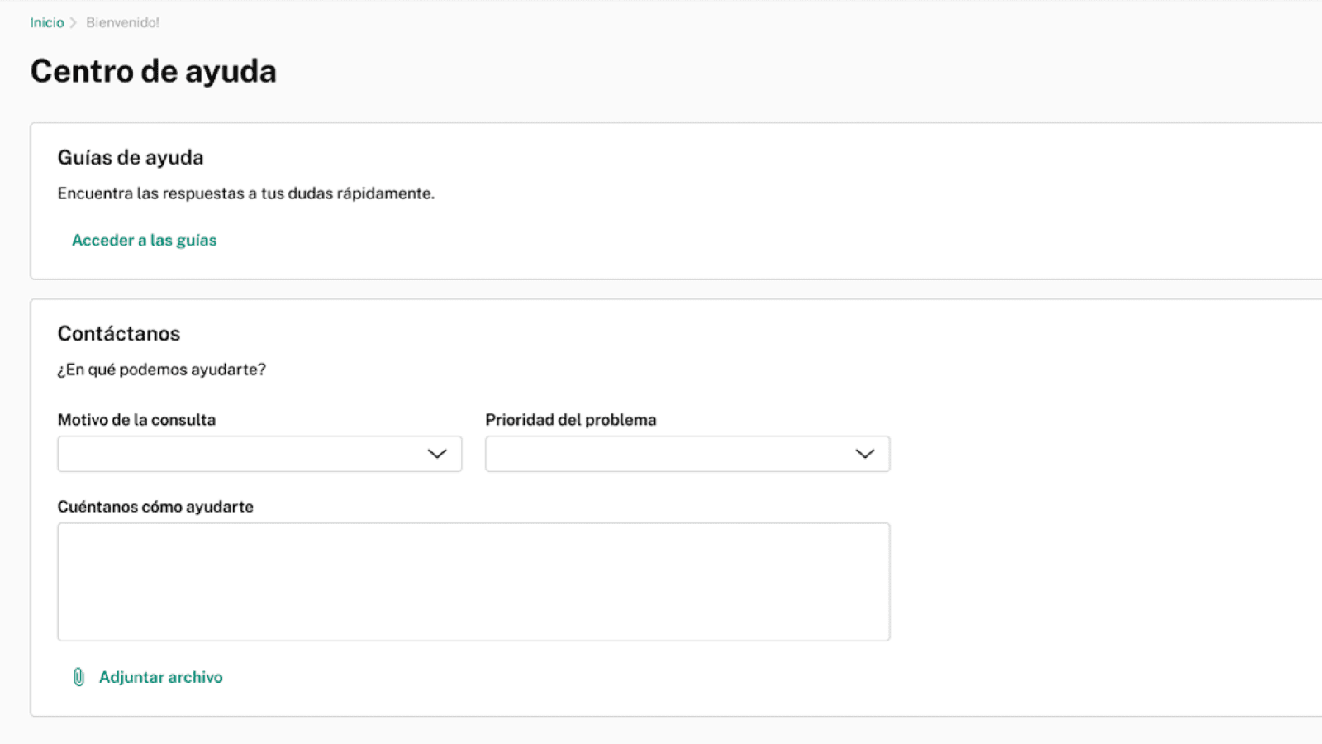
Task: Focus the Cuéntanos cómo ayudarte text area
Action: pyautogui.click(x=473, y=581)
